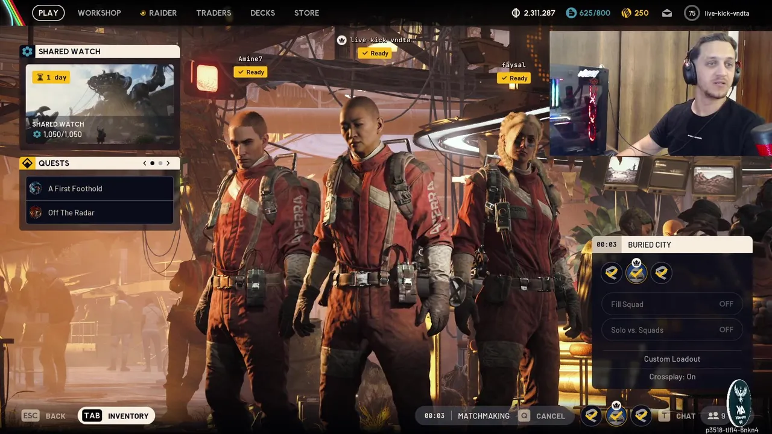Click first squad member icon in Buried City panel
The image size is (772, 434).
[x=612, y=273]
